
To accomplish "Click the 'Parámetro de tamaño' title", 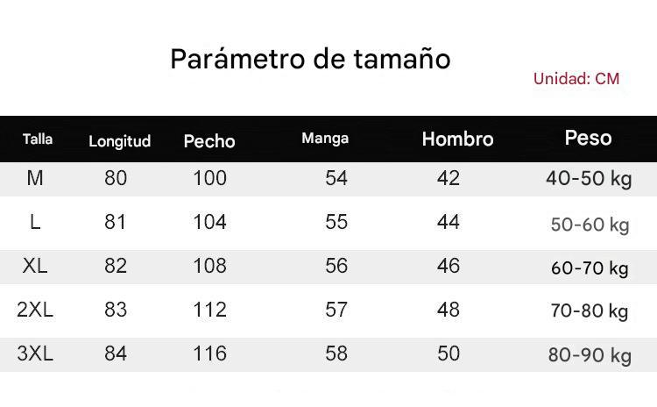I will coord(310,60).
